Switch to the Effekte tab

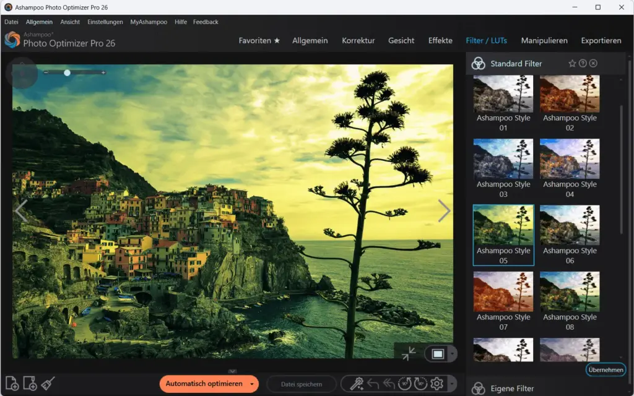[440, 40]
